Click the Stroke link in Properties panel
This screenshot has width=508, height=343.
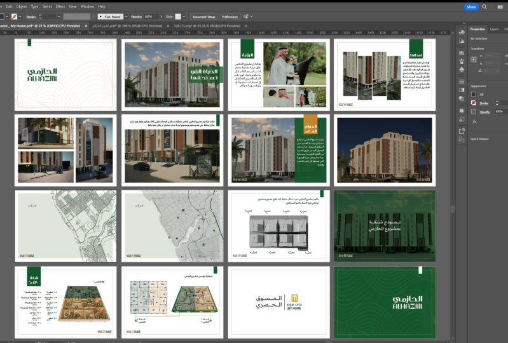(x=484, y=104)
